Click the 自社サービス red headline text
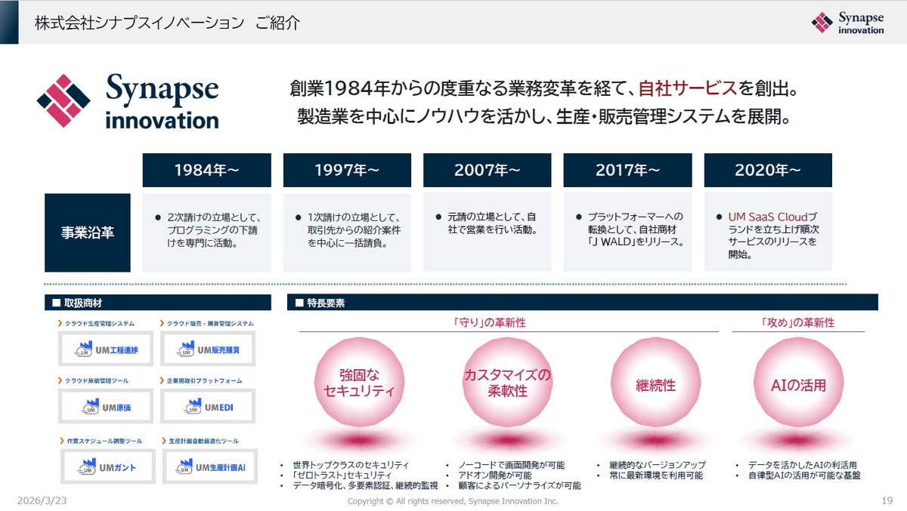Image resolution: width=907 pixels, height=511 pixels. click(x=688, y=89)
